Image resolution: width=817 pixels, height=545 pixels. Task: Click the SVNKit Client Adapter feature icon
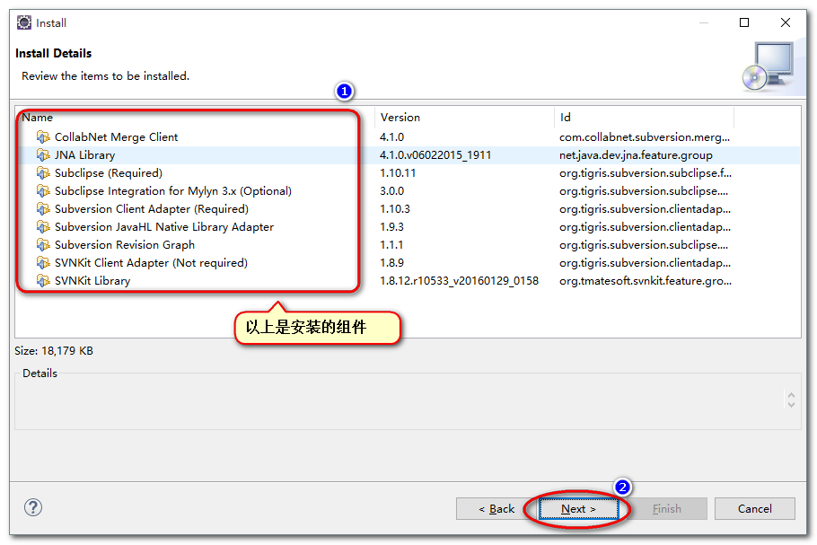tap(43, 263)
